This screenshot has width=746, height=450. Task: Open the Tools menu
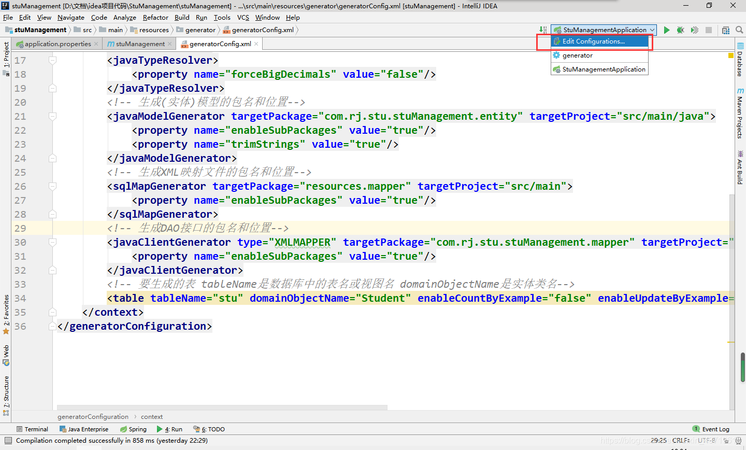222,17
